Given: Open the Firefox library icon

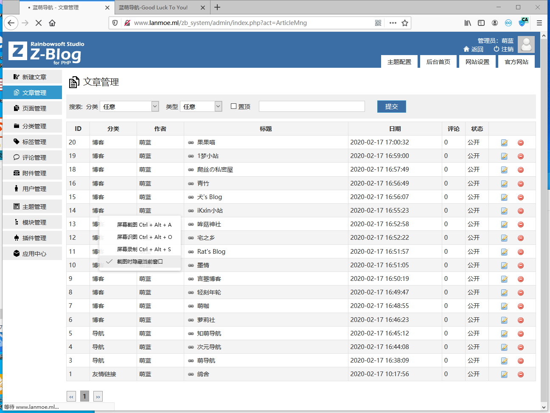Looking at the screenshot, I should [467, 23].
